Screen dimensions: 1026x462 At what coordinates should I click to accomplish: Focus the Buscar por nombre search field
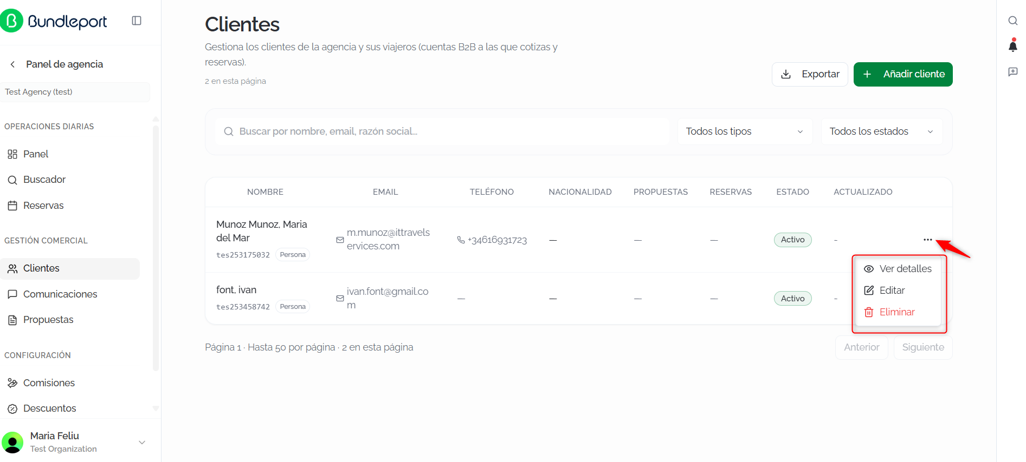pos(442,131)
